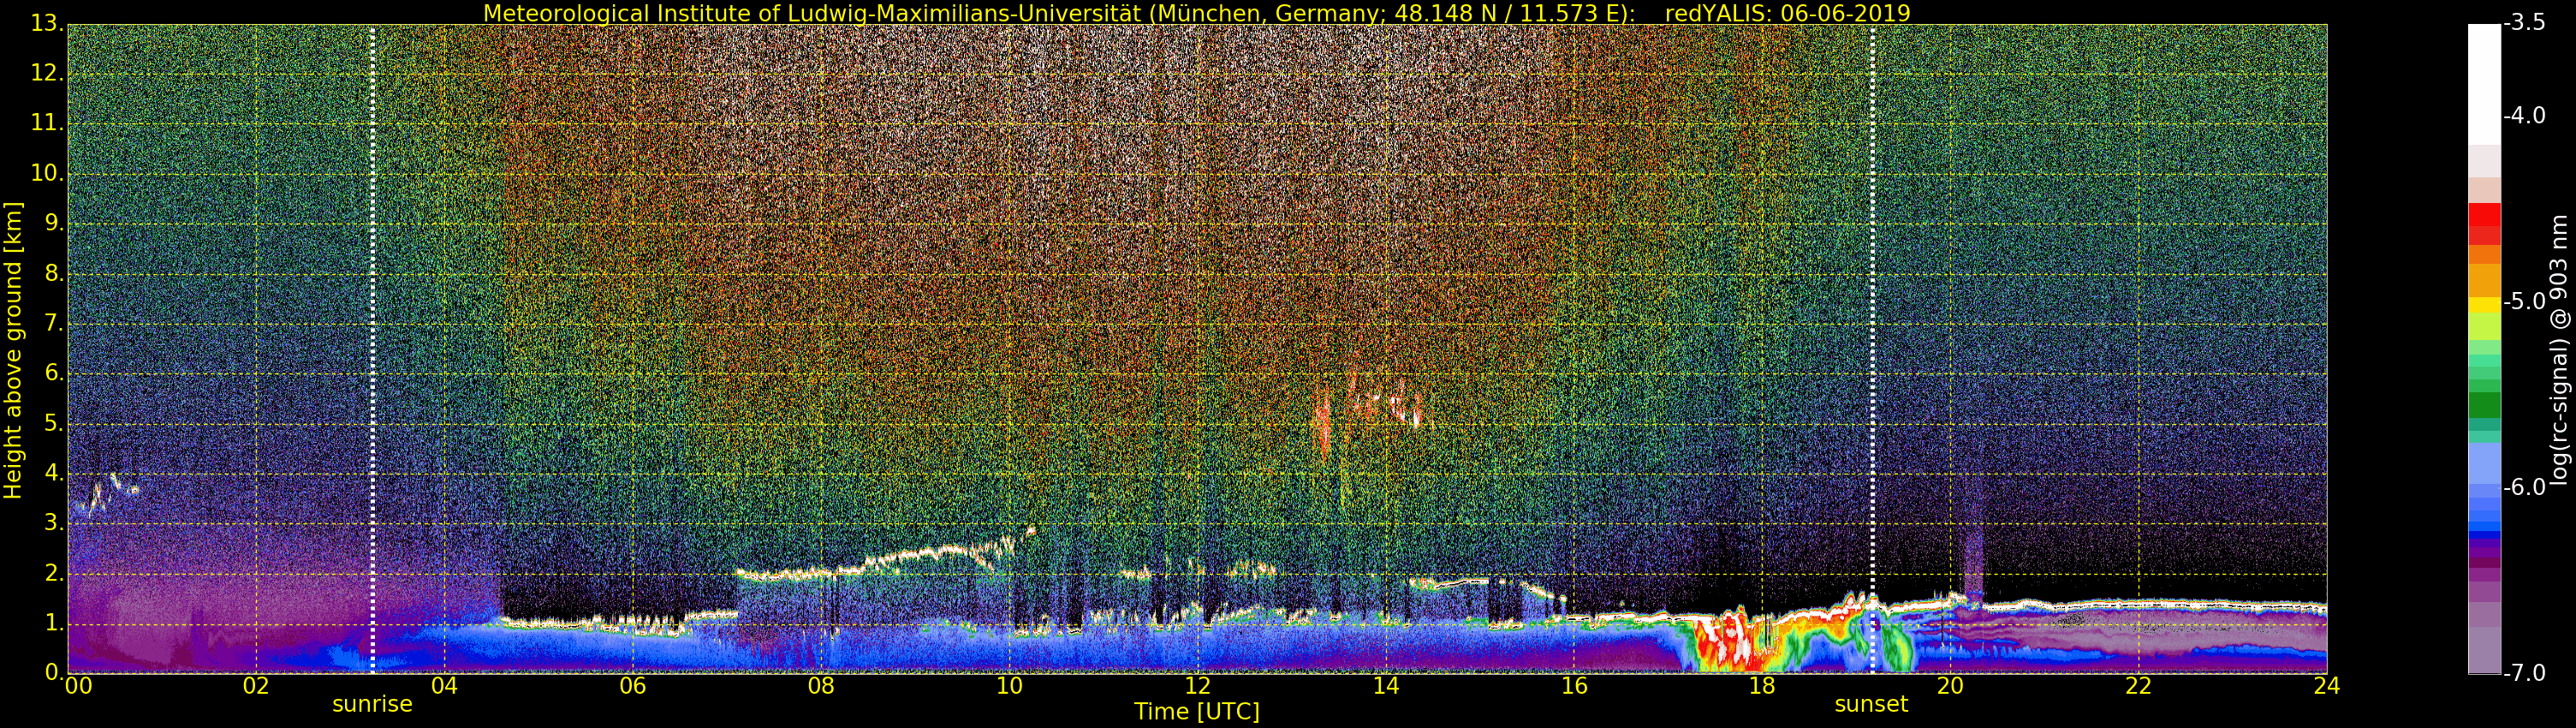Image resolution: width=2576 pixels, height=728 pixels.
Task: Click the 'sunset' label below the axis
Action: (1871, 704)
